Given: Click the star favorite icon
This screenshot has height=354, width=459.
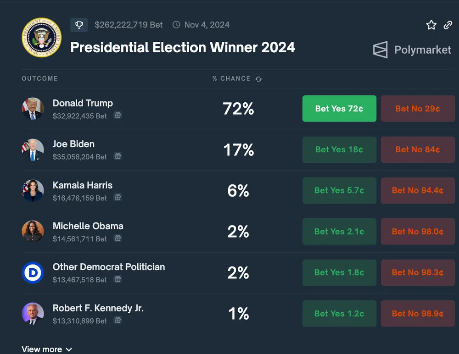Looking at the screenshot, I should tap(431, 25).
